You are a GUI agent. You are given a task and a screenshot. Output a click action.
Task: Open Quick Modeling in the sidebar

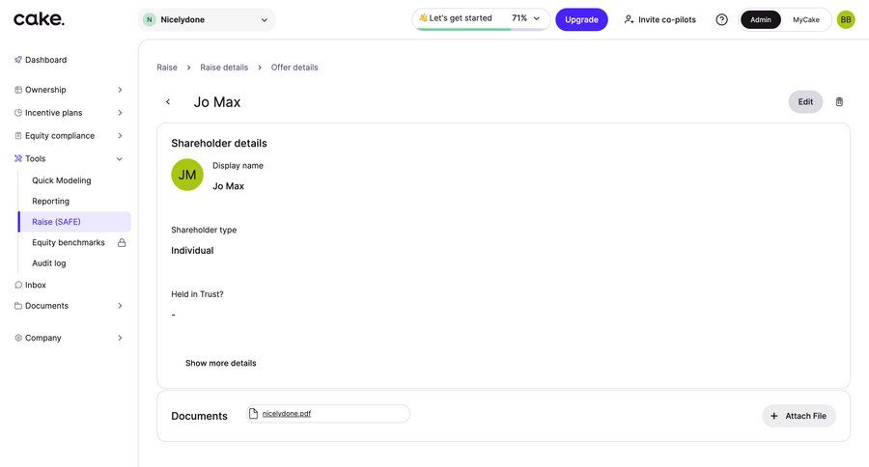click(62, 180)
